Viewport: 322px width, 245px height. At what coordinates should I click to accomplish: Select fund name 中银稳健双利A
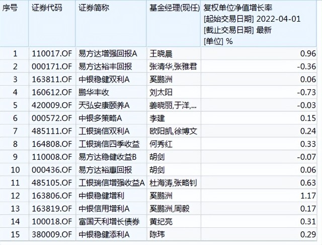tap(104, 80)
